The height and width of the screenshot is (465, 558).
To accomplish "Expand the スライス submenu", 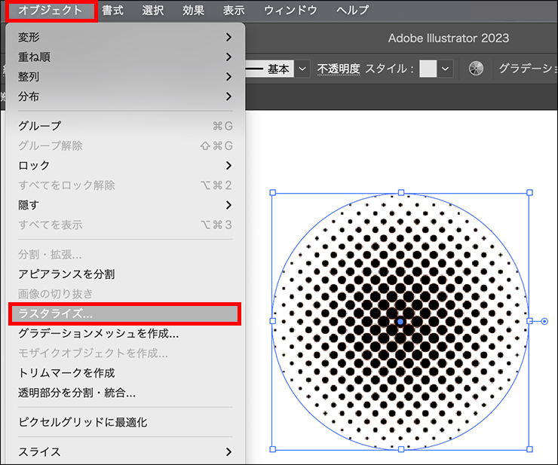I will [124, 452].
